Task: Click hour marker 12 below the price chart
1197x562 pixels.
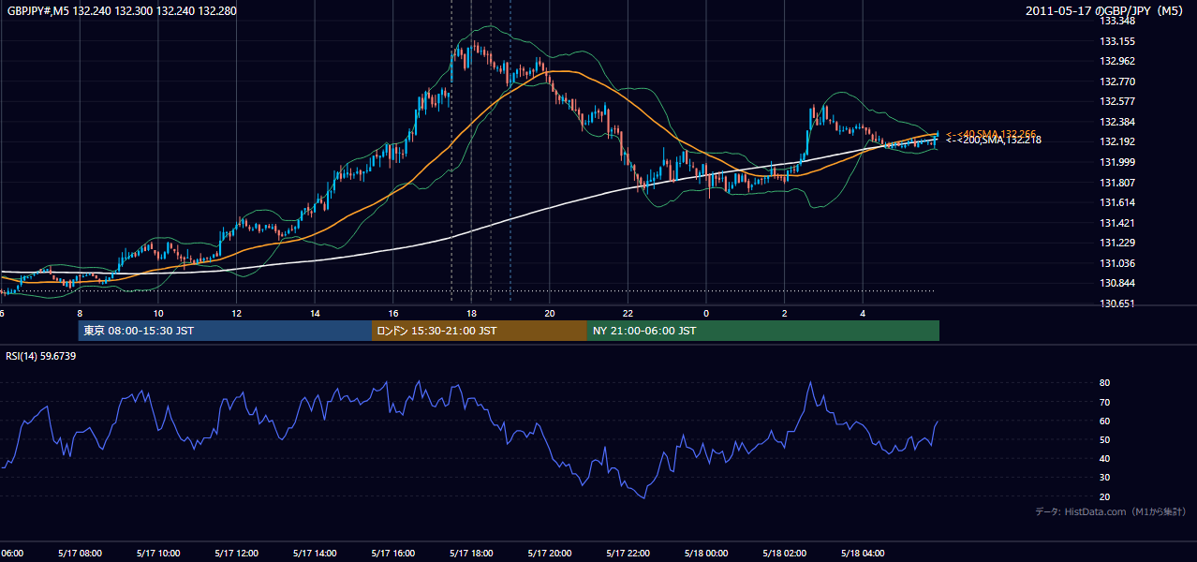Action: pos(236,313)
